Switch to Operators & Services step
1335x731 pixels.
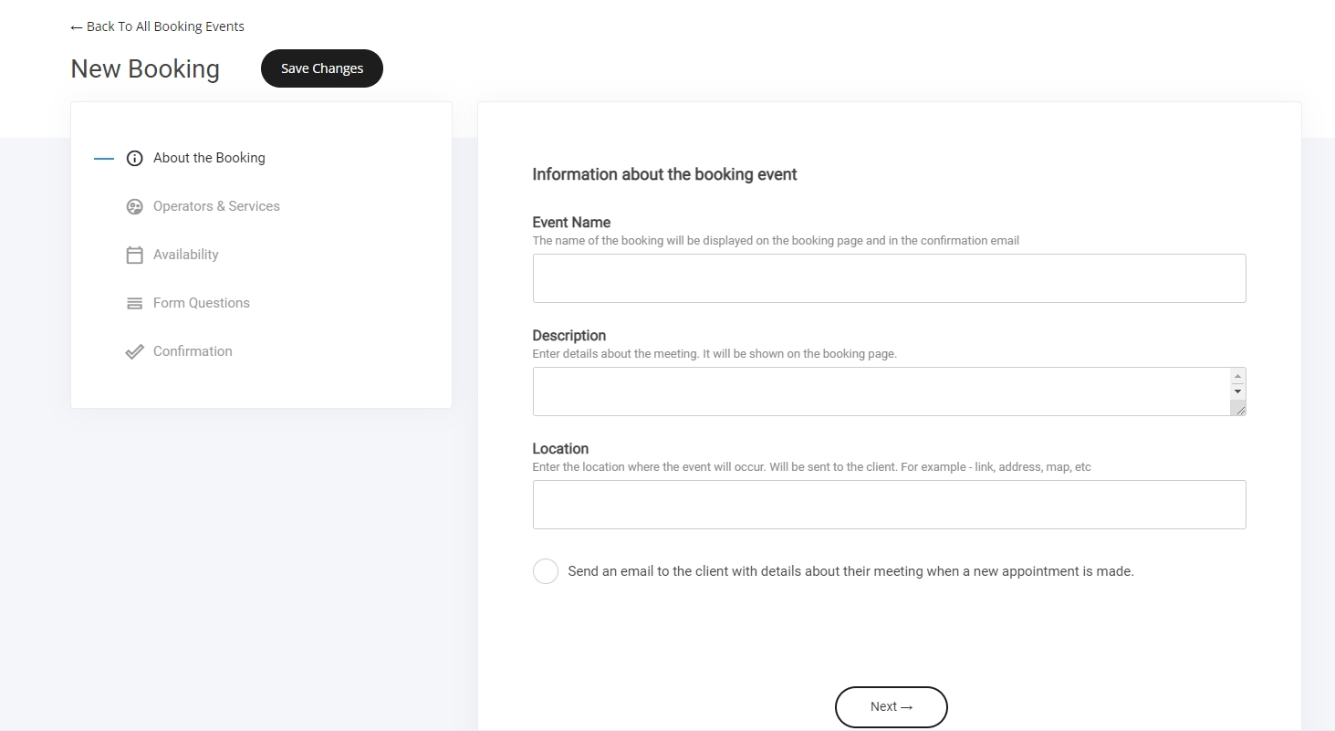[216, 206]
